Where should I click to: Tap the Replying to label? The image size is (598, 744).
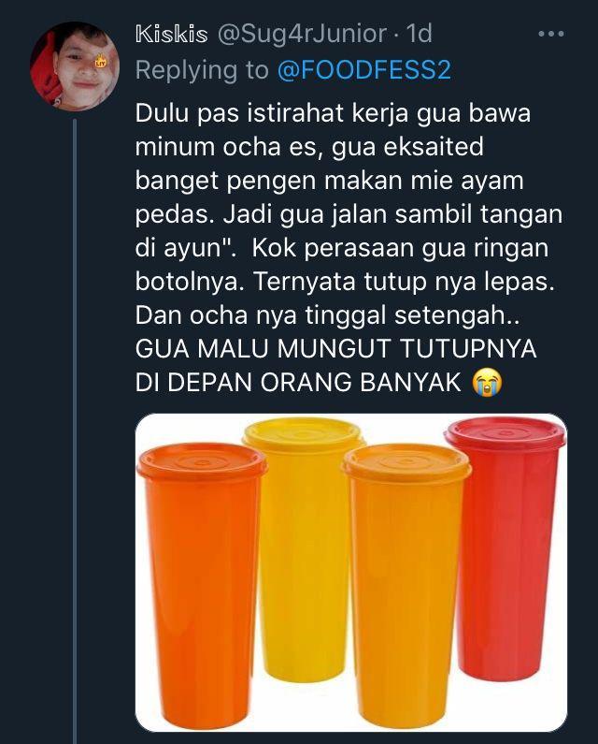click(202, 71)
